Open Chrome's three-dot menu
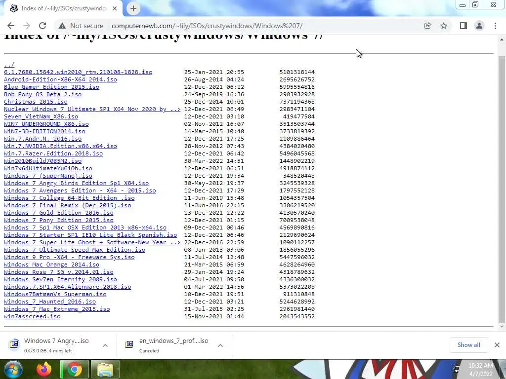This screenshot has height=379, width=506. tap(495, 26)
